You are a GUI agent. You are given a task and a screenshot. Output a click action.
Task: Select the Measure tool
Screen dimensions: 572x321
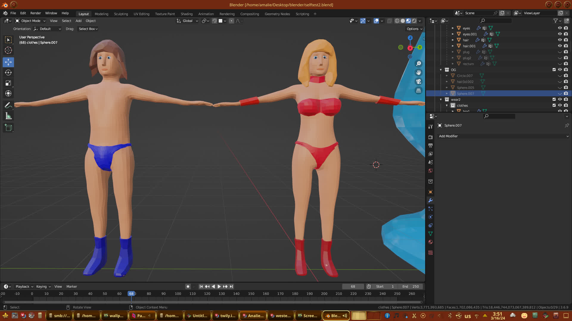(8, 116)
